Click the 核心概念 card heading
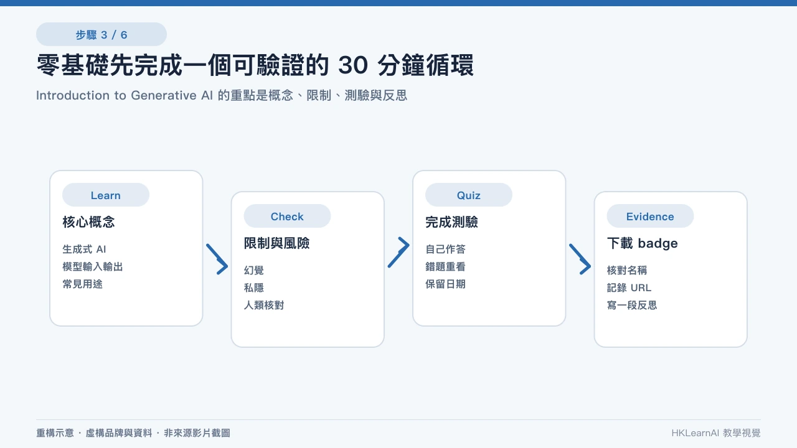 coord(88,222)
